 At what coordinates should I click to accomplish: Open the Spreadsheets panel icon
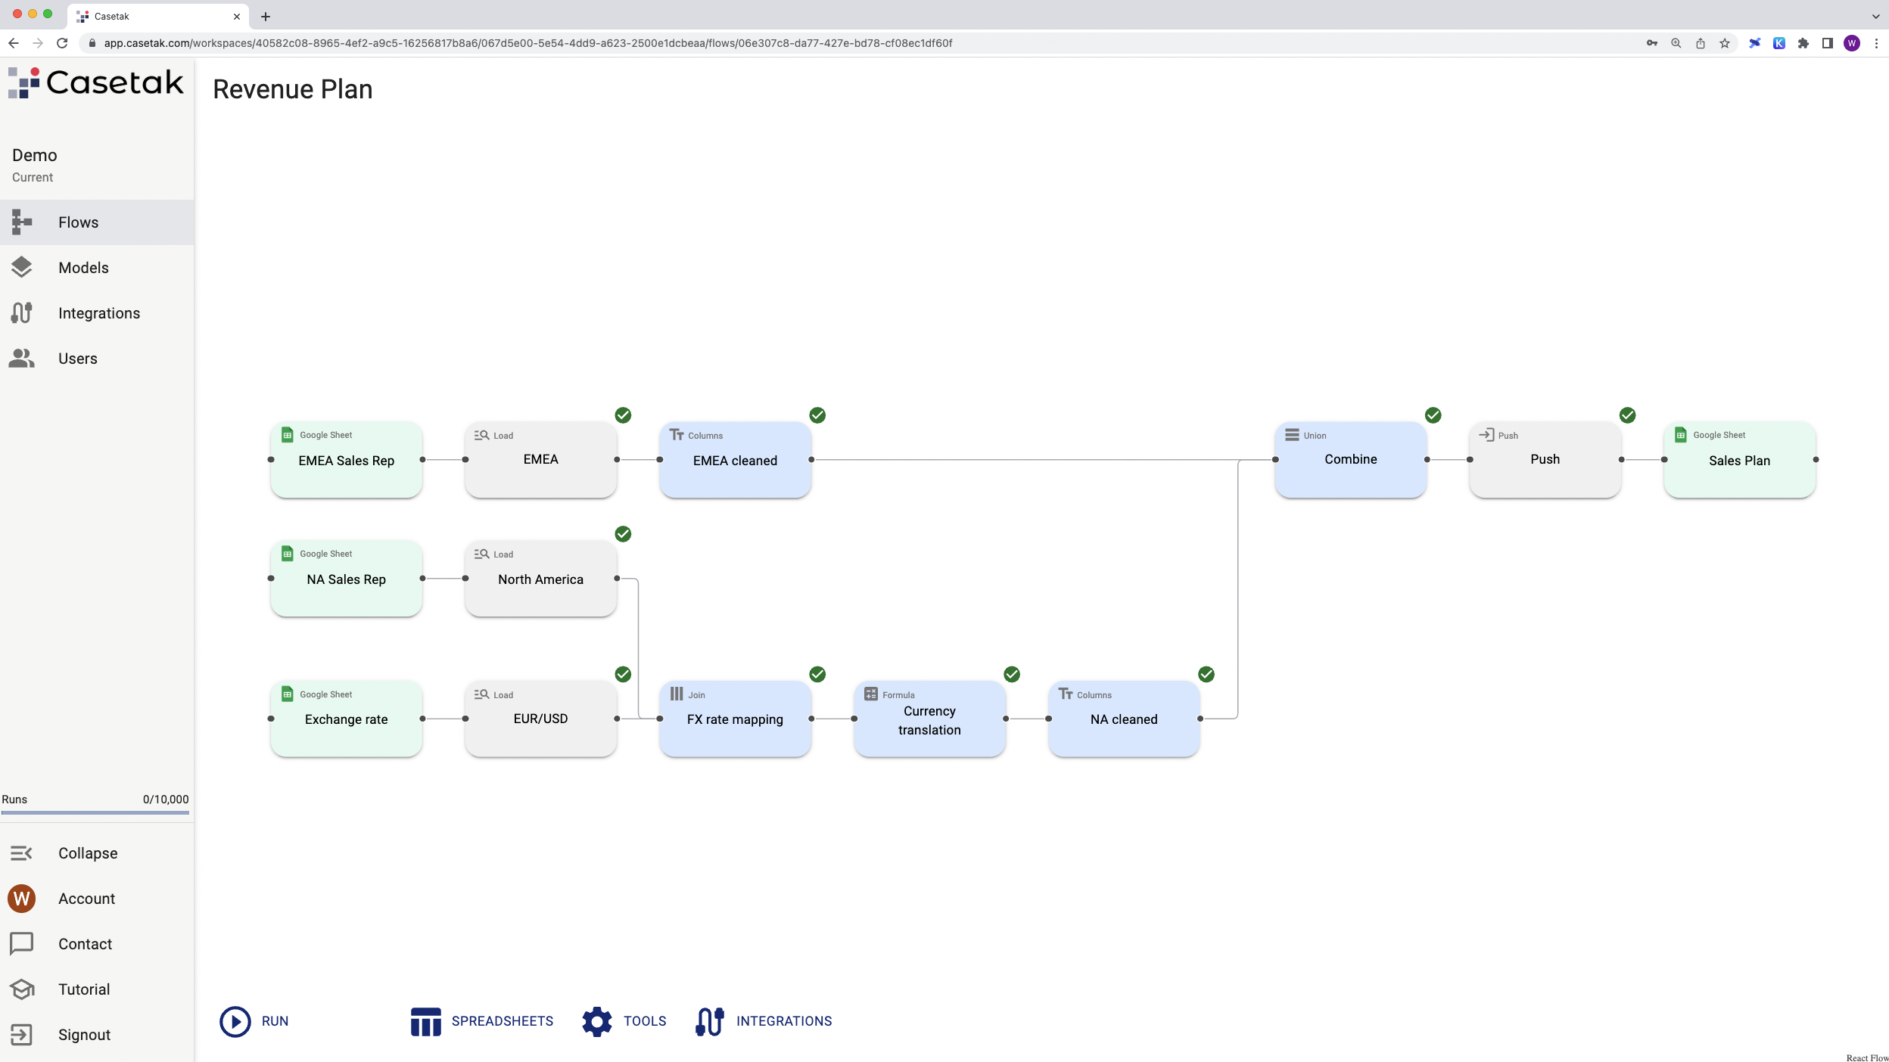click(425, 1021)
